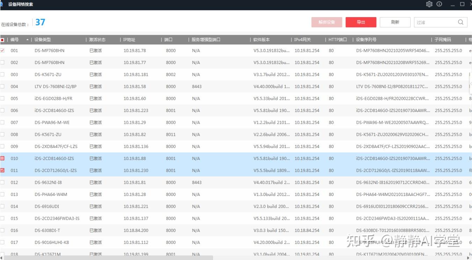Uncheck device 011 checkbox

(x=2, y=170)
